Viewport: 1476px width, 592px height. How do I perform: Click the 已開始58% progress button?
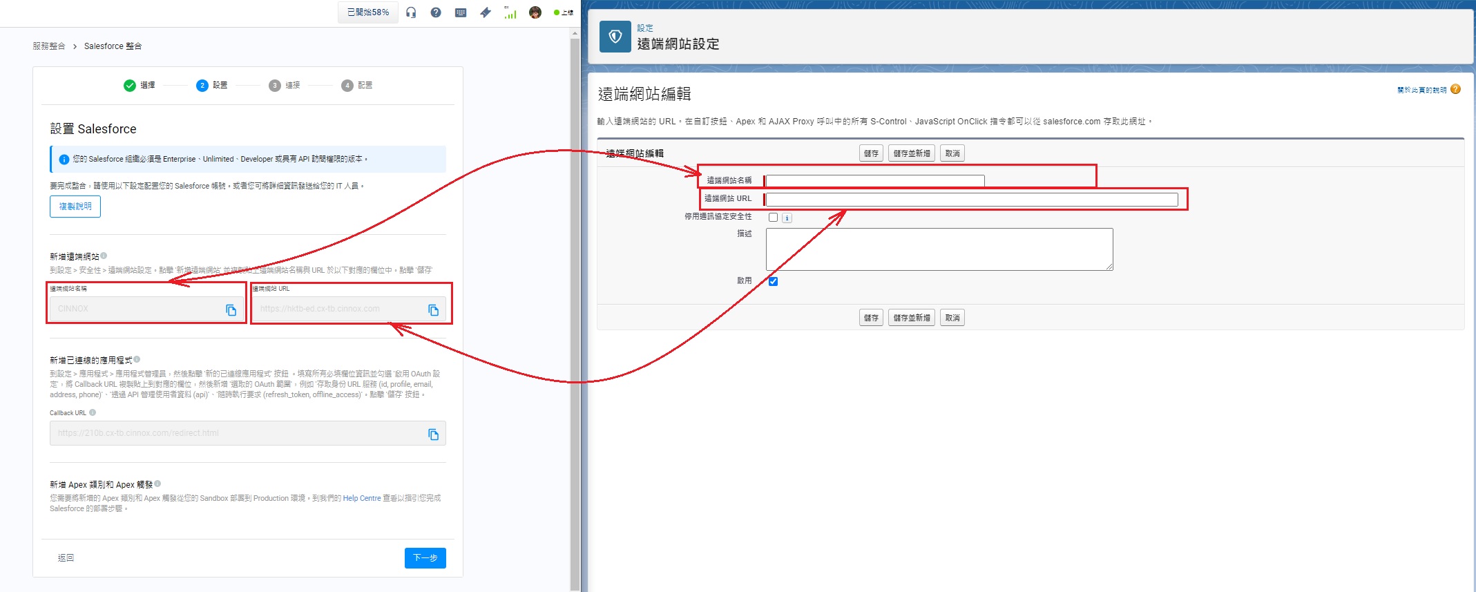(368, 12)
